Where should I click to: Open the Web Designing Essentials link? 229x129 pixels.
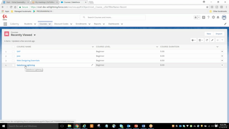pyautogui.click(x=28, y=61)
